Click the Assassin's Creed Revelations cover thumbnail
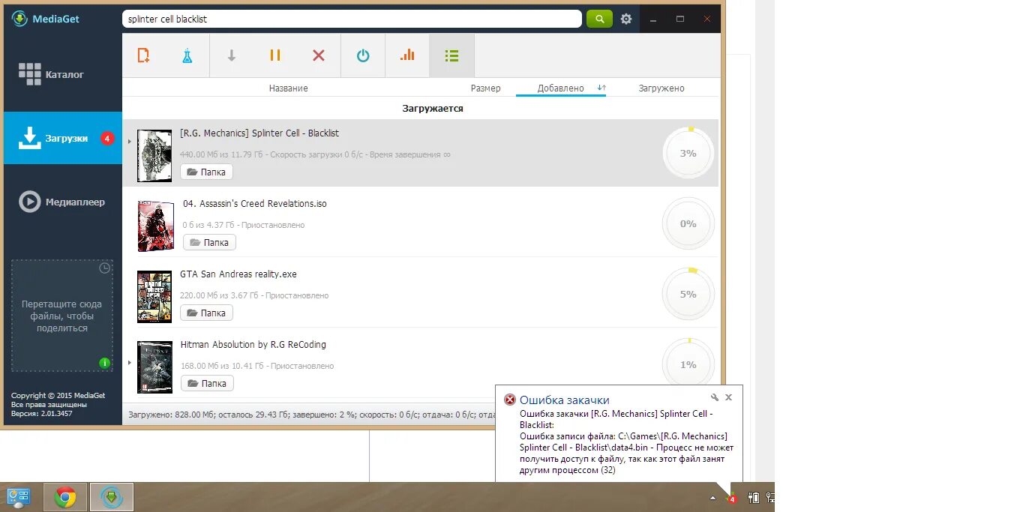Image resolution: width=1020 pixels, height=512 pixels. tap(156, 226)
